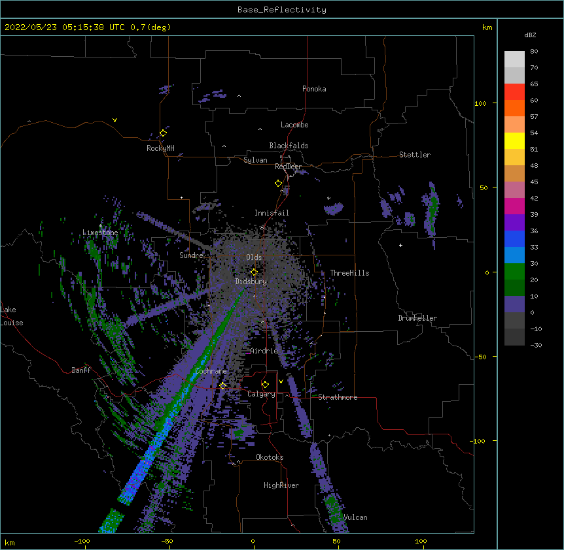Click the 65 value label in the dBZ legend
564x550 pixels.
click(534, 84)
